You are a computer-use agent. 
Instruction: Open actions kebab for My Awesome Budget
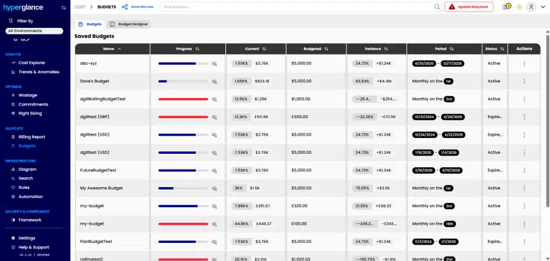coord(524,188)
